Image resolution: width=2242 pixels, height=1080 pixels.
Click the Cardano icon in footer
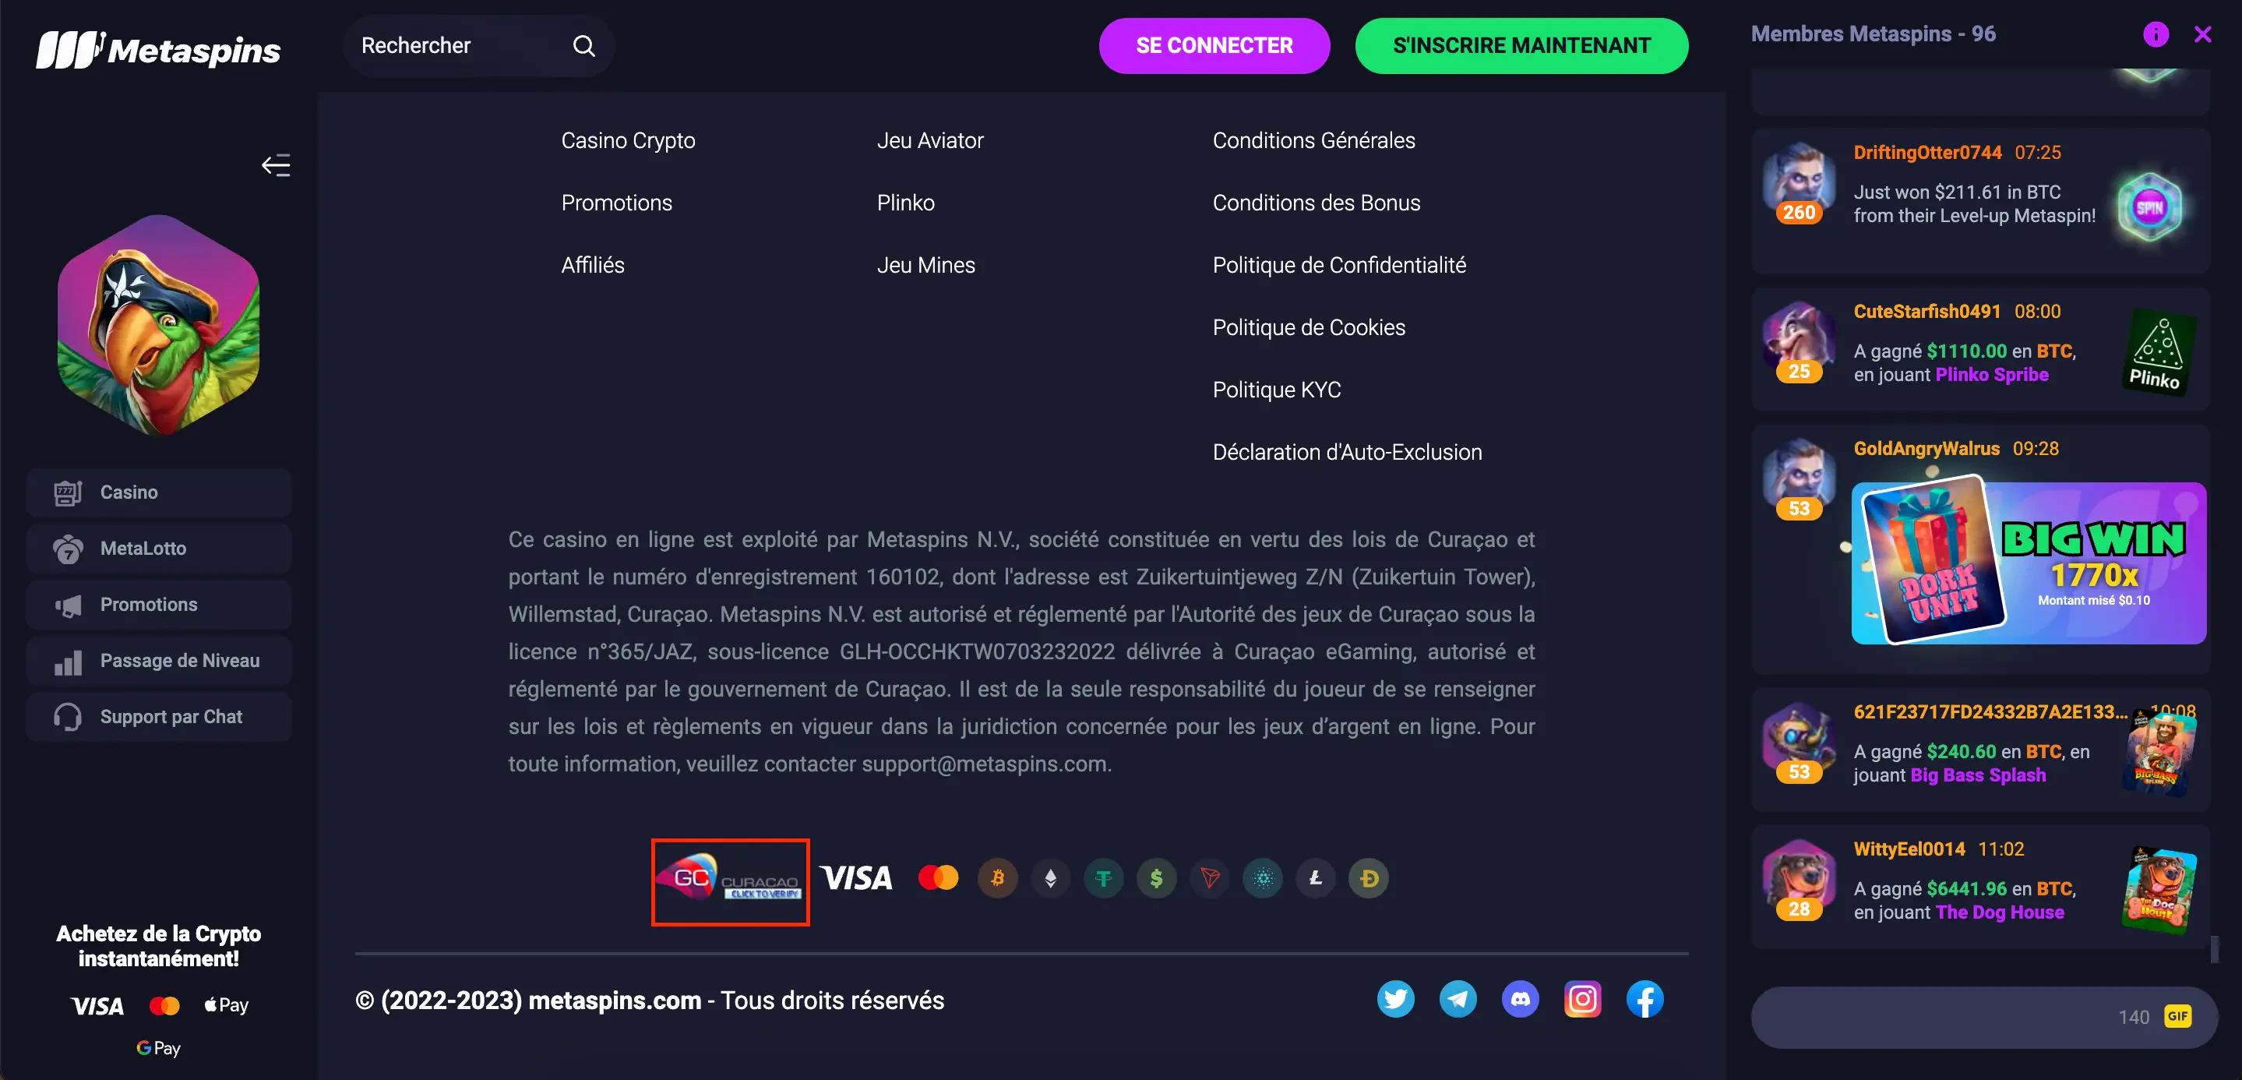tap(1263, 878)
